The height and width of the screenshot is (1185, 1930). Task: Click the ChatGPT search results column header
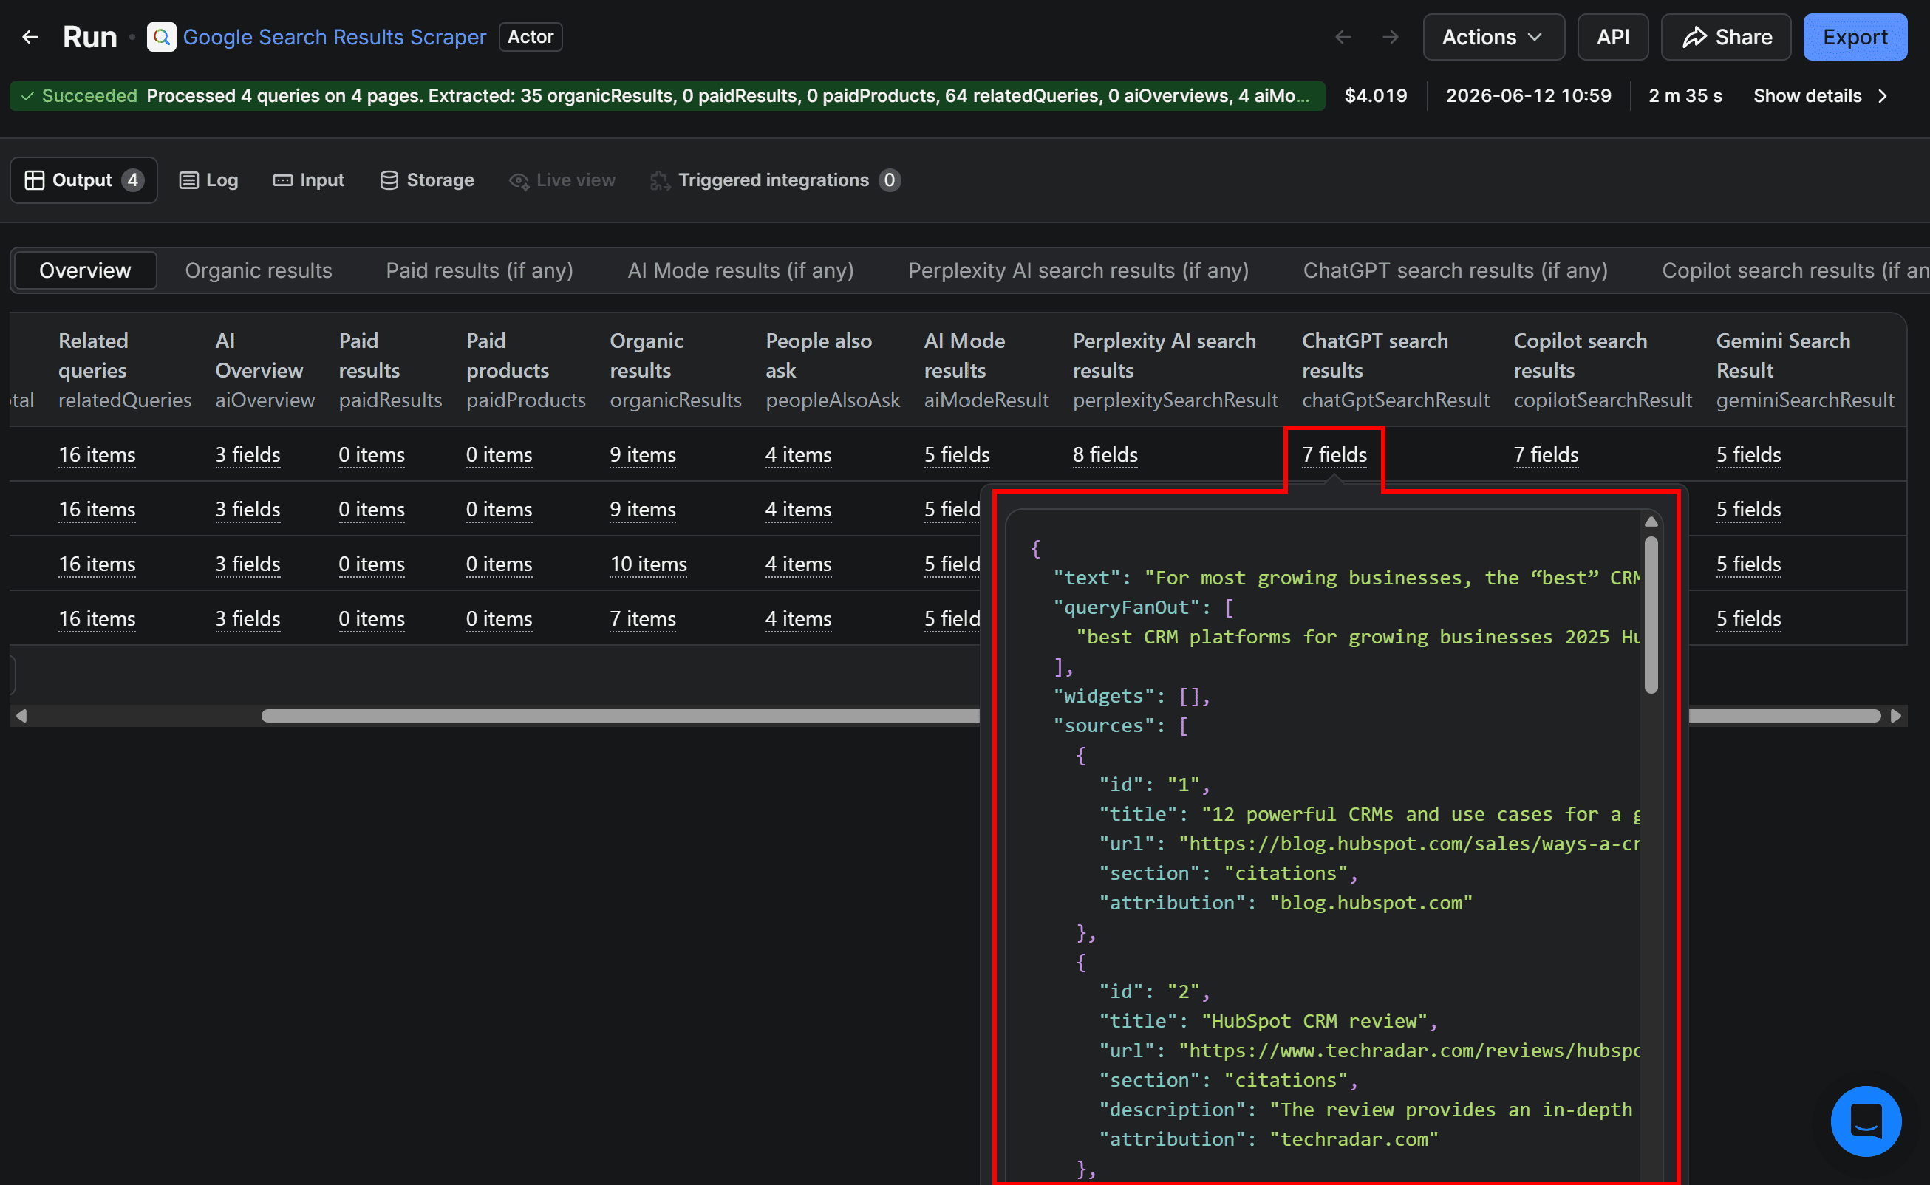[x=1395, y=370]
